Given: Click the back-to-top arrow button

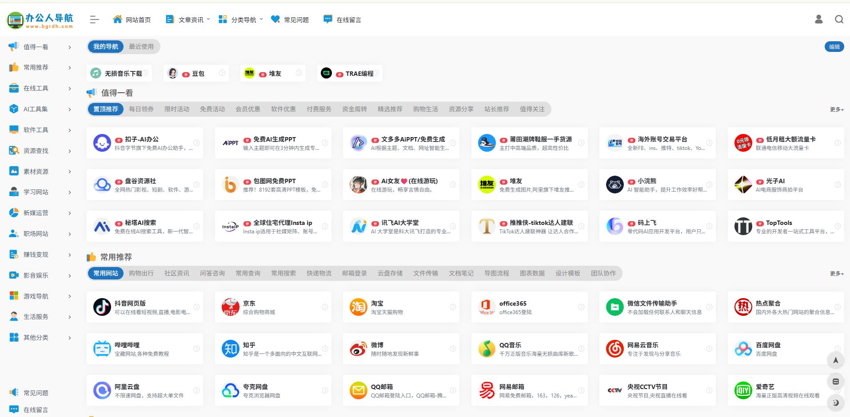Looking at the screenshot, I should click(x=835, y=360).
